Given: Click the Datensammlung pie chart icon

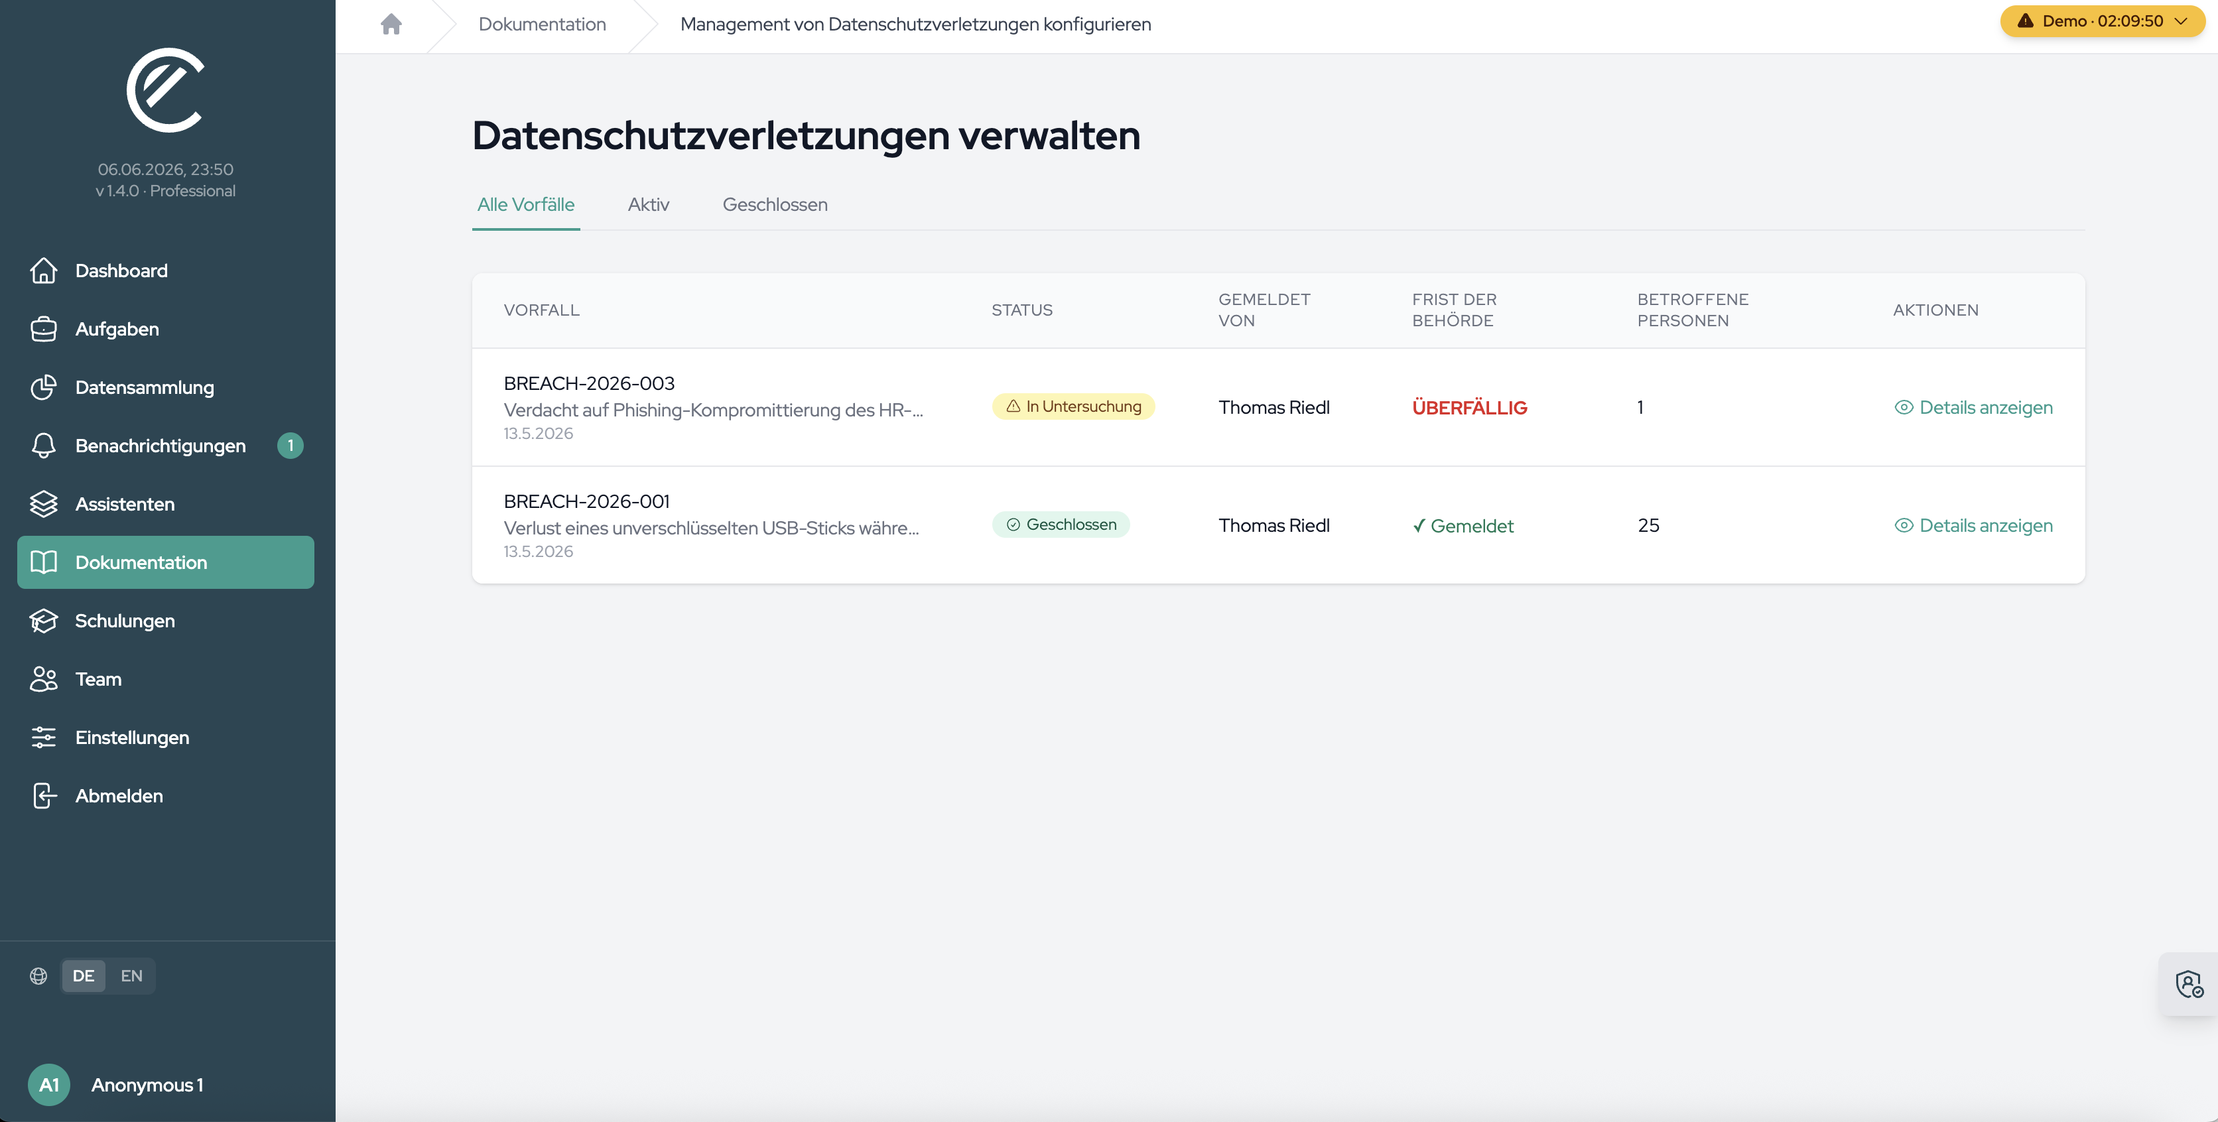Looking at the screenshot, I should click(x=43, y=387).
